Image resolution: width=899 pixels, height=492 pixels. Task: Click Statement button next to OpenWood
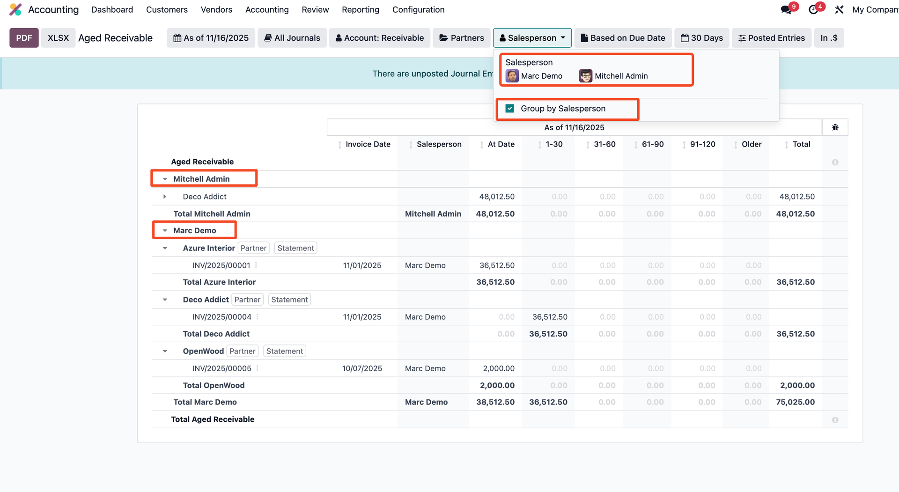click(x=284, y=351)
